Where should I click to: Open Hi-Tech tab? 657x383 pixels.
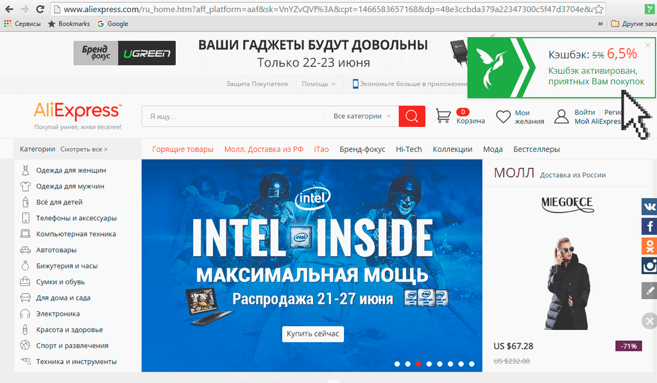pos(409,149)
